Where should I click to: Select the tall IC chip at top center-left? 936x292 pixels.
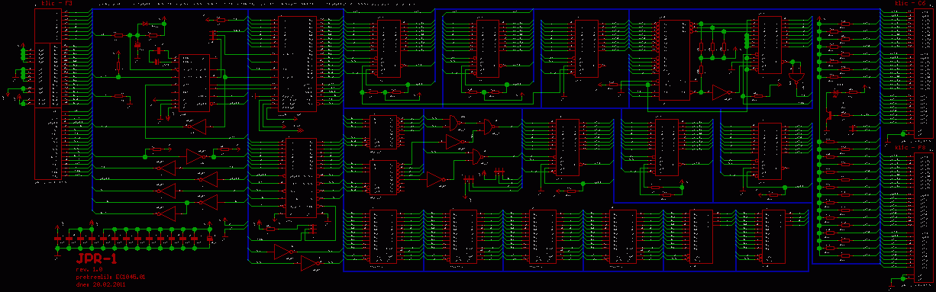[297, 64]
